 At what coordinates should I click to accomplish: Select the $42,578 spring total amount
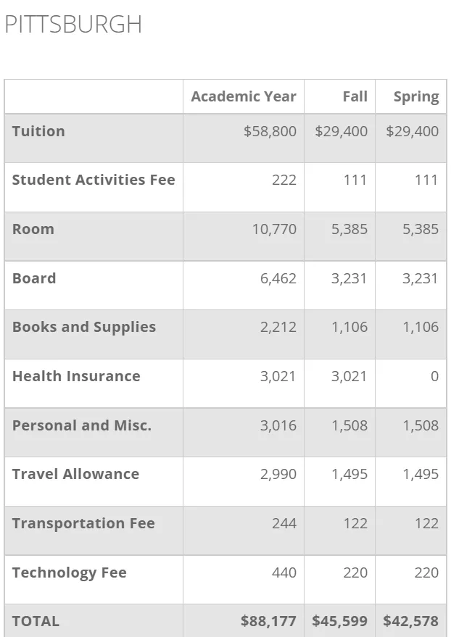coord(410,621)
